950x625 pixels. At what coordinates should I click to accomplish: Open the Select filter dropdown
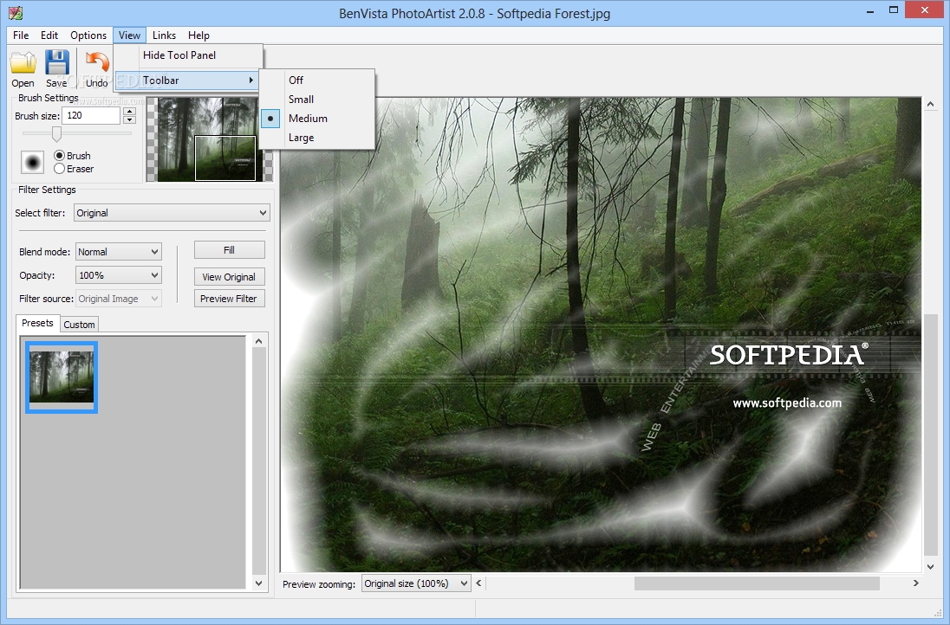pos(172,213)
